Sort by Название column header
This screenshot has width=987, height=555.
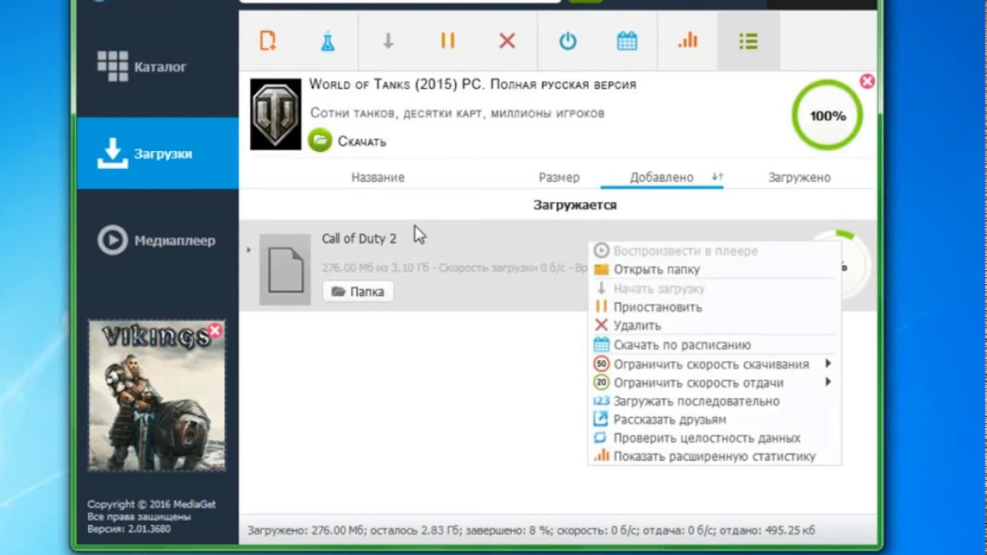click(378, 177)
